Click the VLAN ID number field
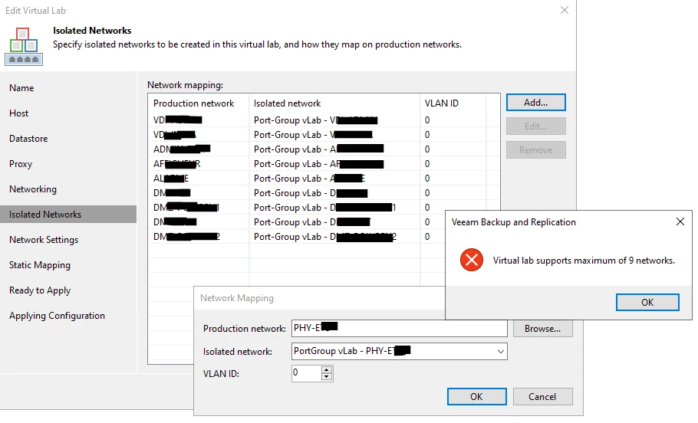 tap(306, 374)
